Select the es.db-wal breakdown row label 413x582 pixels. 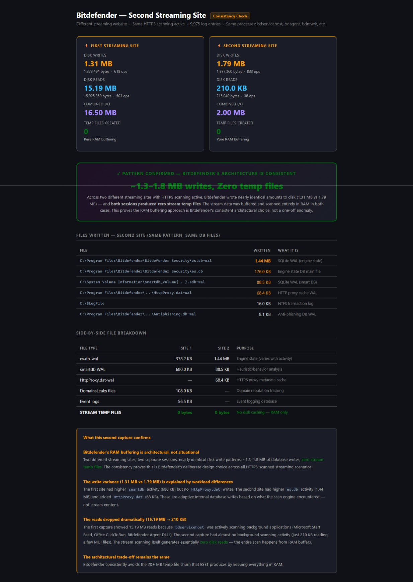point(89,359)
